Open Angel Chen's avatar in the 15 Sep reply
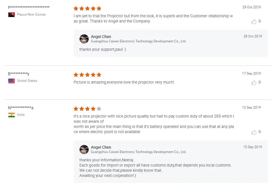 [84, 150]
